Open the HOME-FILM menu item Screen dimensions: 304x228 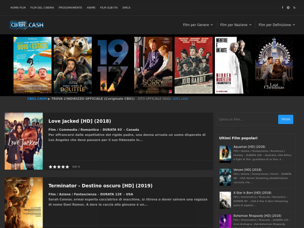(x=18, y=8)
